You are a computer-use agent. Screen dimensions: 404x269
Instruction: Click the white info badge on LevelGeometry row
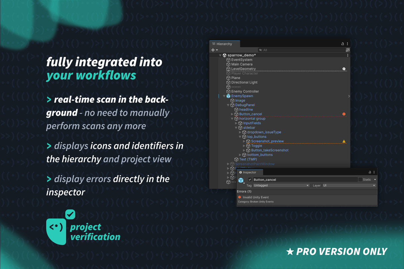[344, 69]
